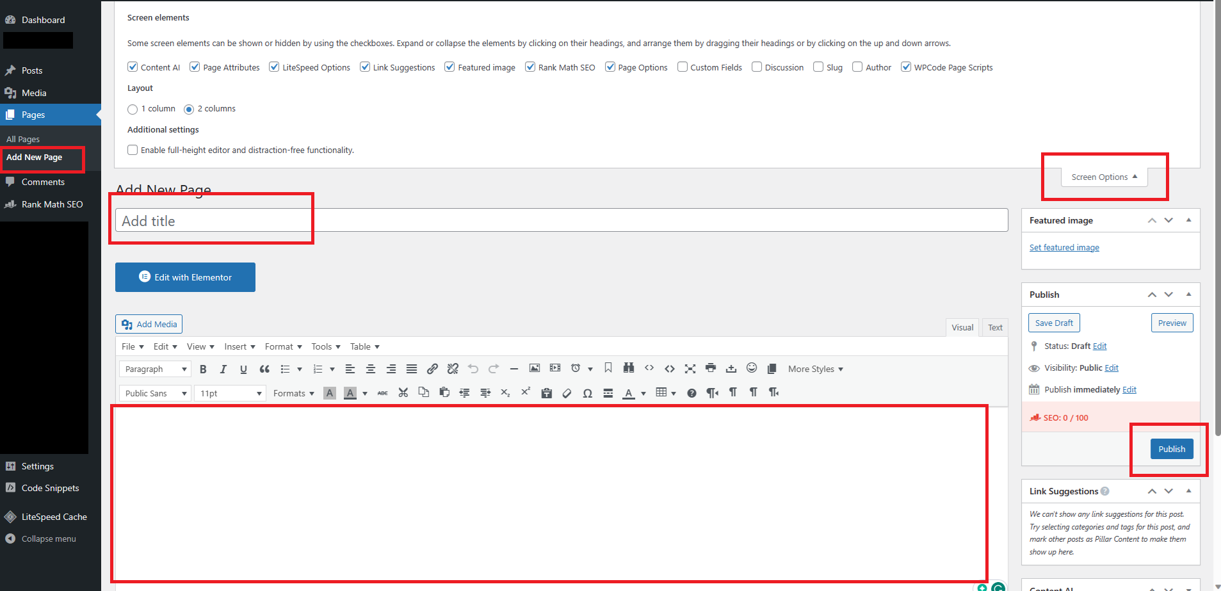Viewport: 1221px width, 591px height.
Task: Open the Table menu
Action: coord(362,346)
